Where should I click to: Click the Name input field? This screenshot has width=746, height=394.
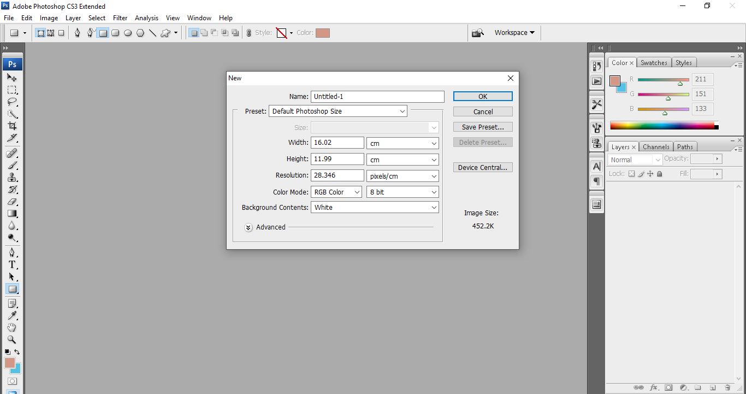coord(377,96)
